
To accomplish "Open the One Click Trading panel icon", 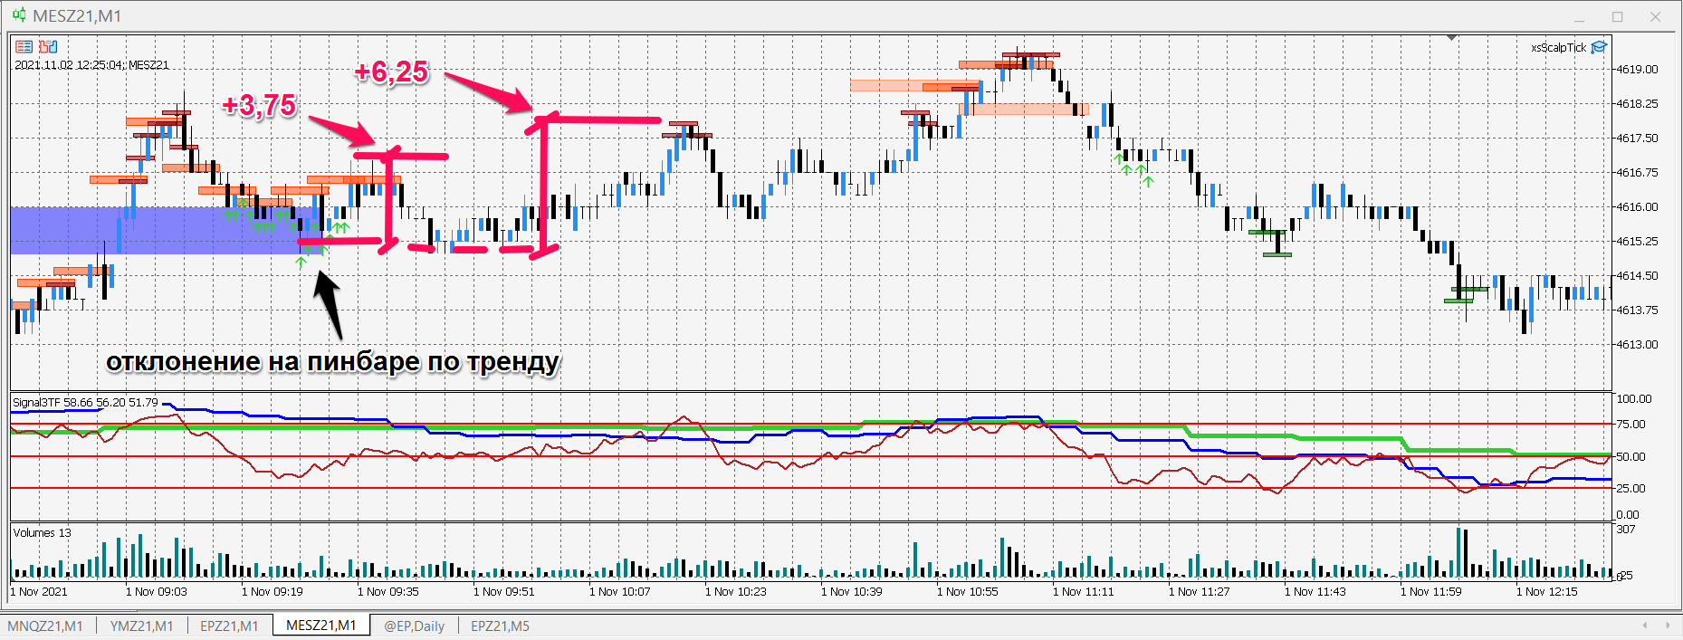I will click(24, 46).
